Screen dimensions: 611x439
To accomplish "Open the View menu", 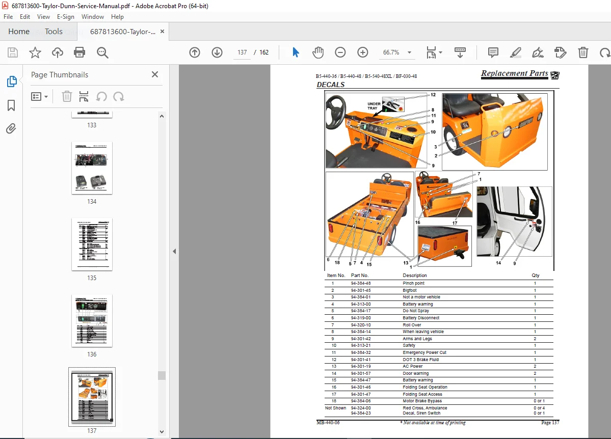I will coord(43,17).
